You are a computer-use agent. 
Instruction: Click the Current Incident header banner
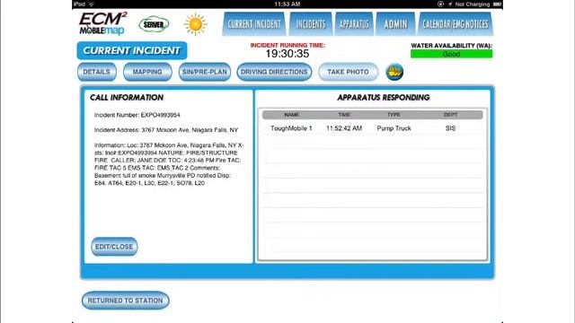(x=132, y=50)
